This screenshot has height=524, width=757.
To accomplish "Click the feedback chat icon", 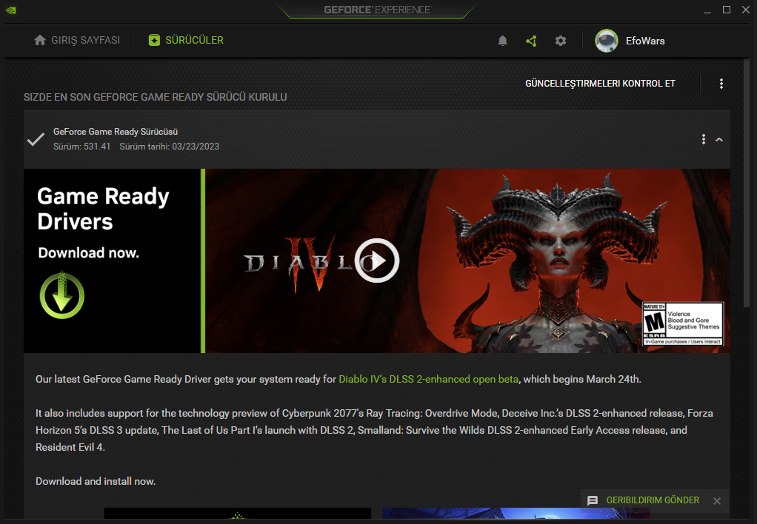I will click(x=593, y=501).
